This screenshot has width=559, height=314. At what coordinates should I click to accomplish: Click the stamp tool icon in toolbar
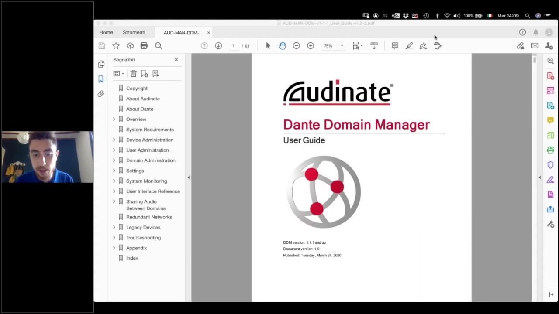click(x=438, y=46)
